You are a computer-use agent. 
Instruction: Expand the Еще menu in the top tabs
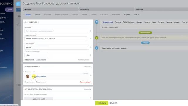click(x=136, y=14)
